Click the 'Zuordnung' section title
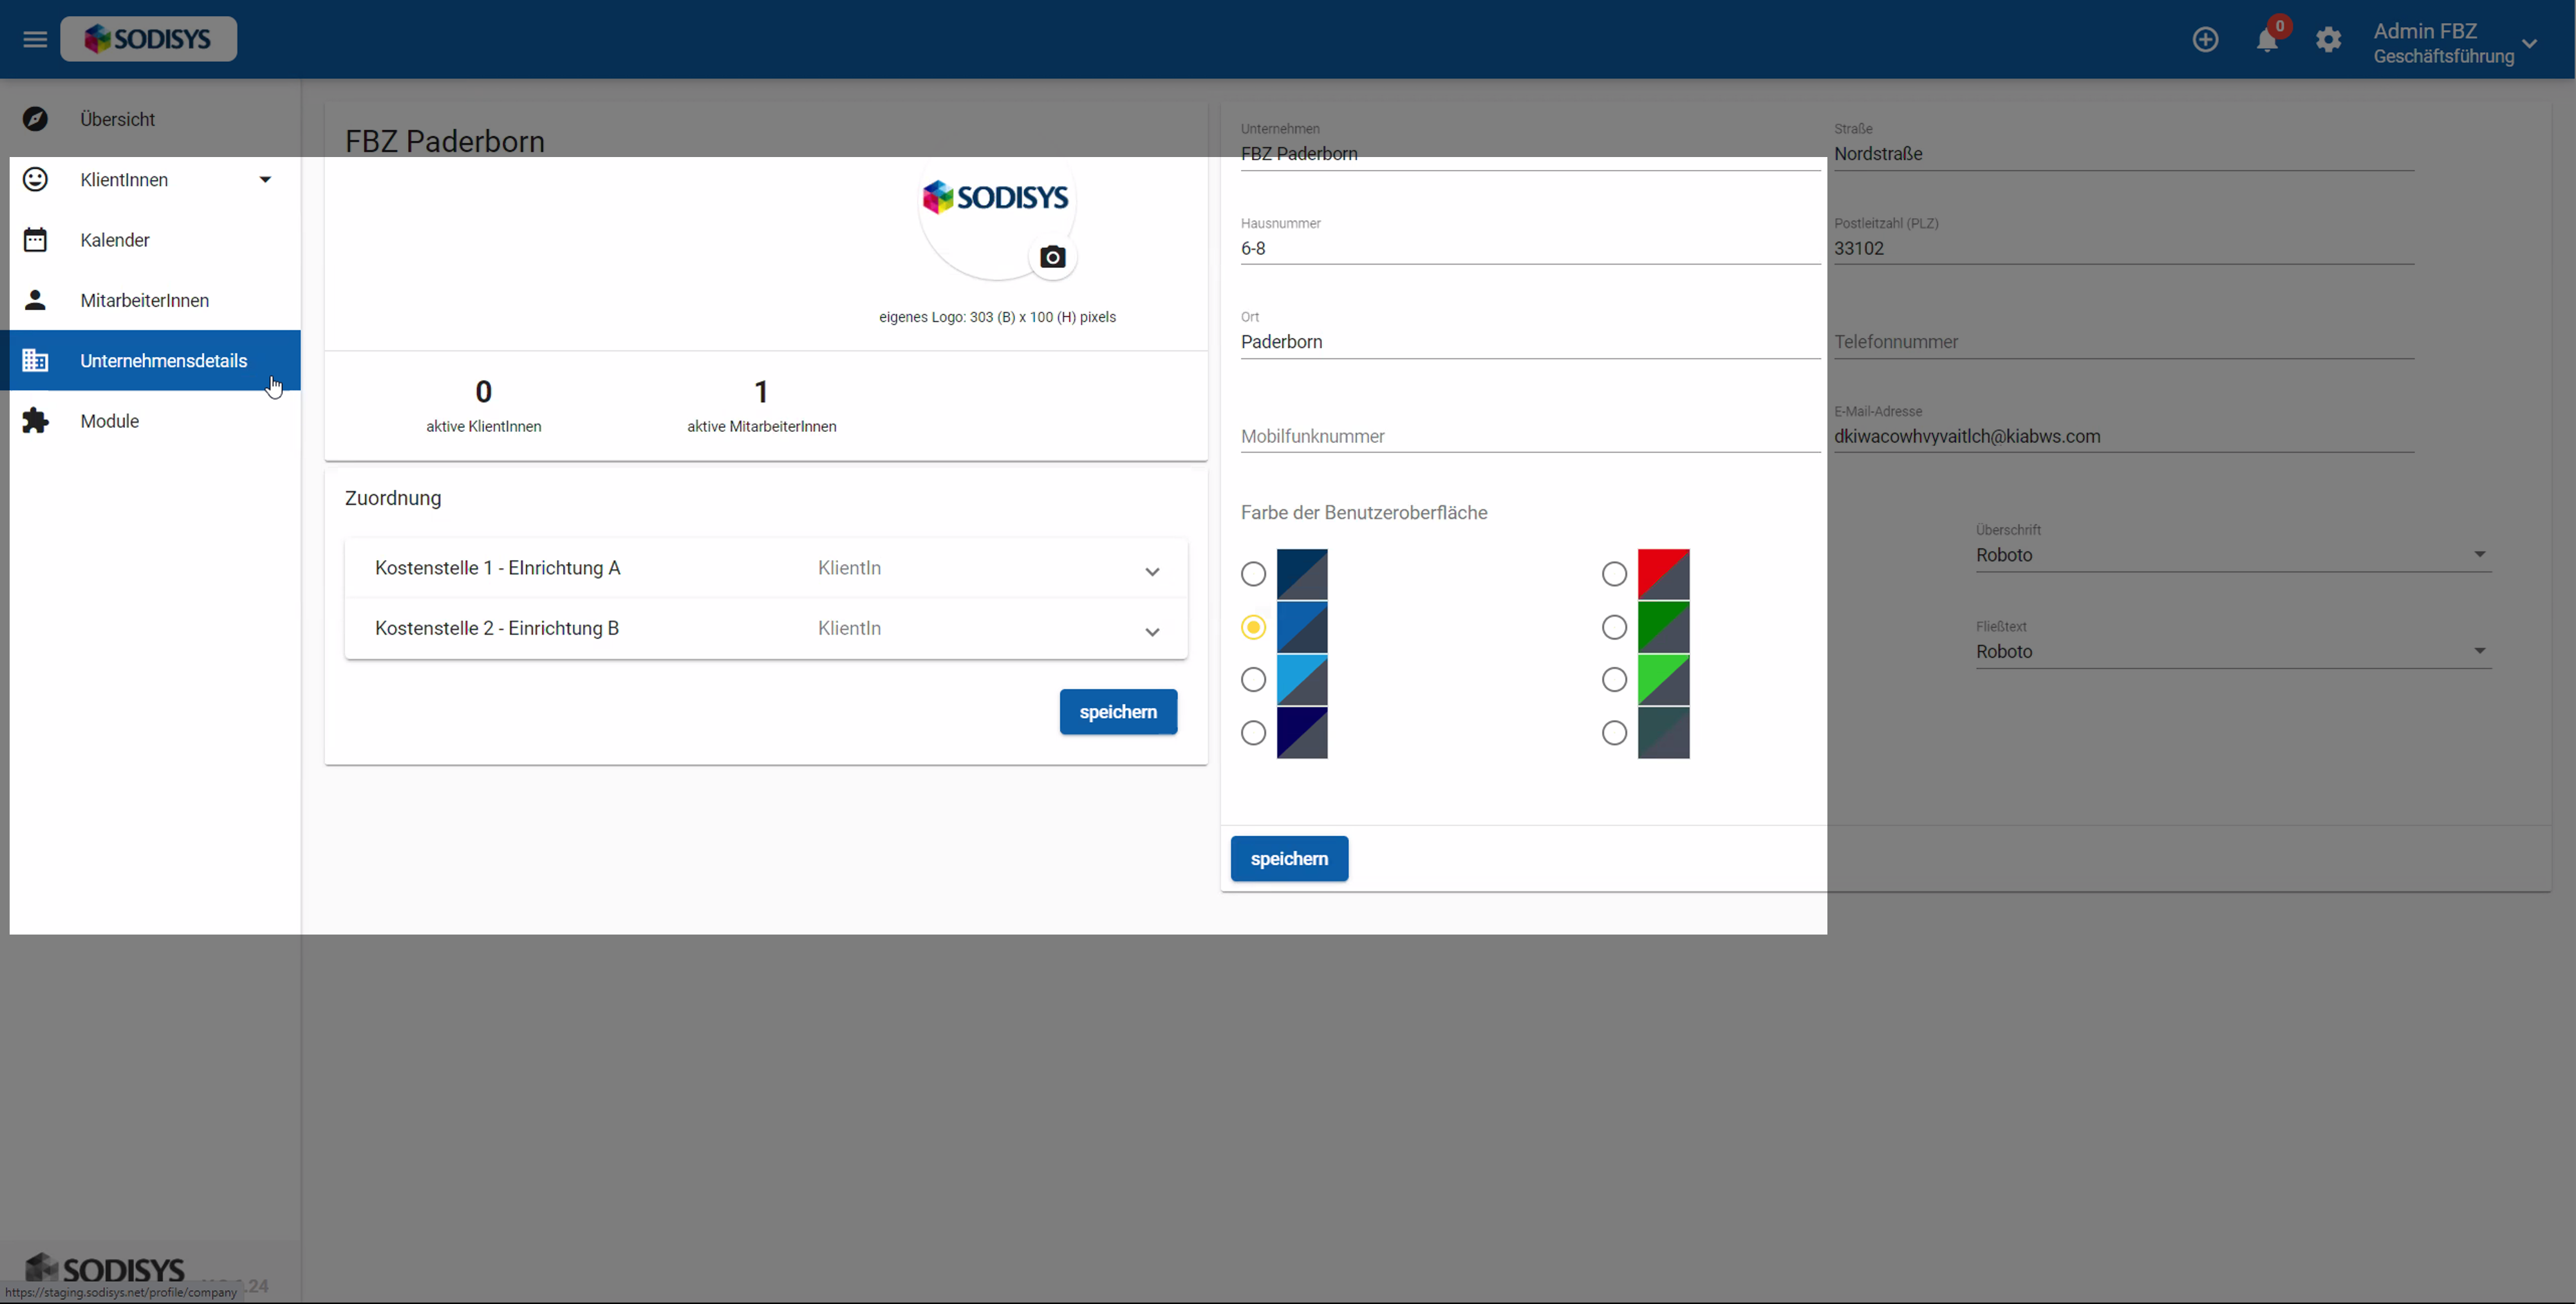This screenshot has width=2576, height=1304. pyautogui.click(x=393, y=498)
